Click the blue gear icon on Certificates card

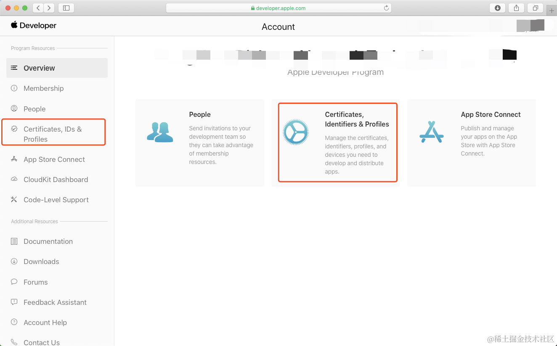[296, 132]
